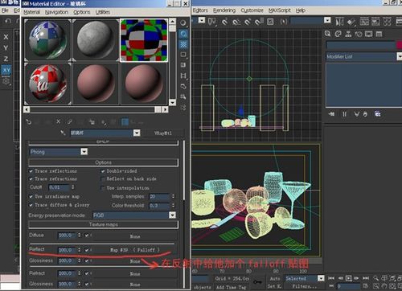
Task: Toggle sample type icon in Material Editor
Action: click(183, 23)
